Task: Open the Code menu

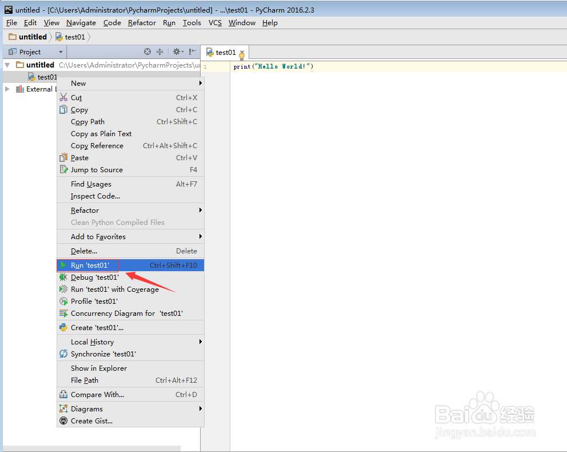Action: (x=112, y=23)
